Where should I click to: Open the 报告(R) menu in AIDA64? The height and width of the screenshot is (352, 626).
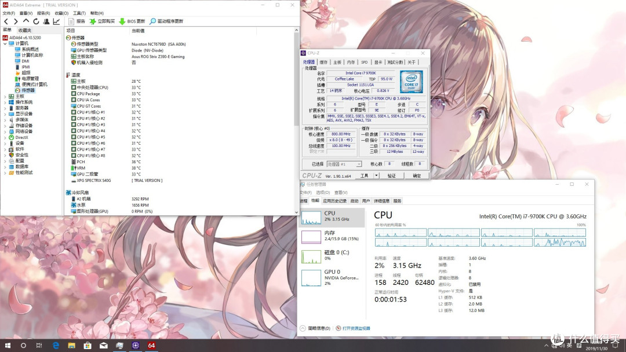43,13
